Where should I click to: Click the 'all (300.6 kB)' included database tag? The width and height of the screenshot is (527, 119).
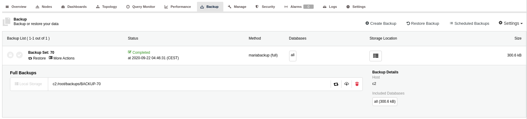[385, 101]
